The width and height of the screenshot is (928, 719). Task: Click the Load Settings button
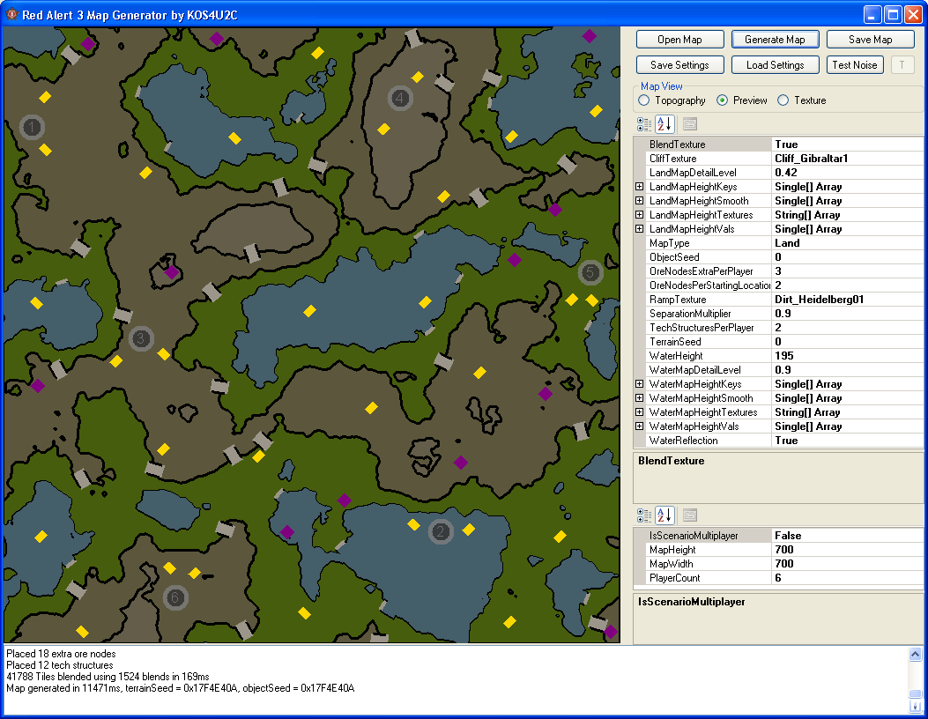point(776,65)
